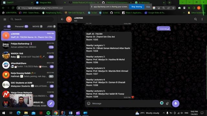This screenshot has width=207, height=116.
Task: Click the Hide link in sharing bar
Action: pos(148,7)
